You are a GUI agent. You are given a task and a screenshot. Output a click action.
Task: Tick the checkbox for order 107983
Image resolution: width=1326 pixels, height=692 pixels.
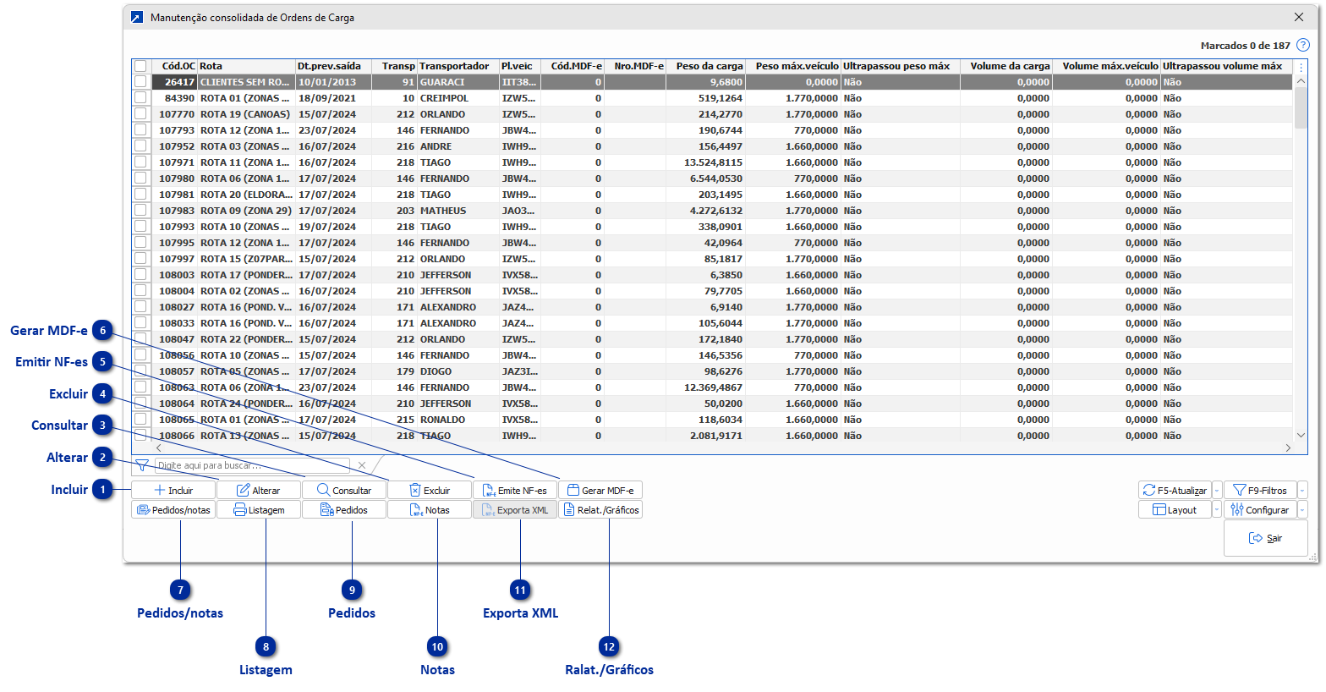pyautogui.click(x=140, y=211)
